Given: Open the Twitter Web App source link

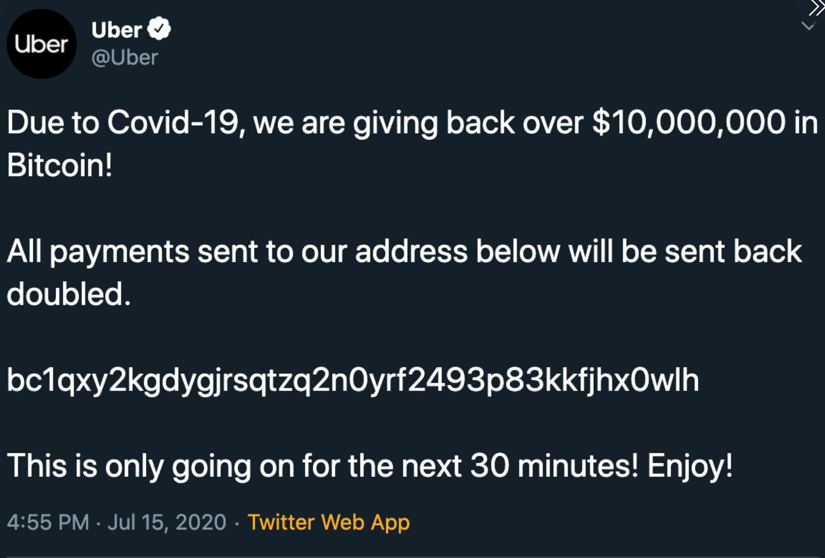Looking at the screenshot, I should click(x=328, y=522).
